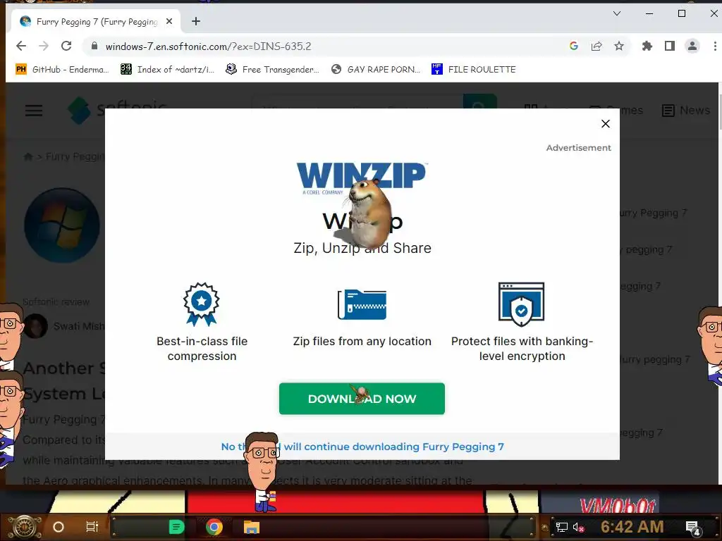
Task: Open the Index of ~dartz bookmark
Action: click(168, 70)
